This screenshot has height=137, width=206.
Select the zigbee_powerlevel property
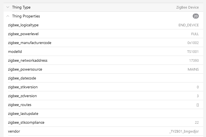[x=23, y=34]
